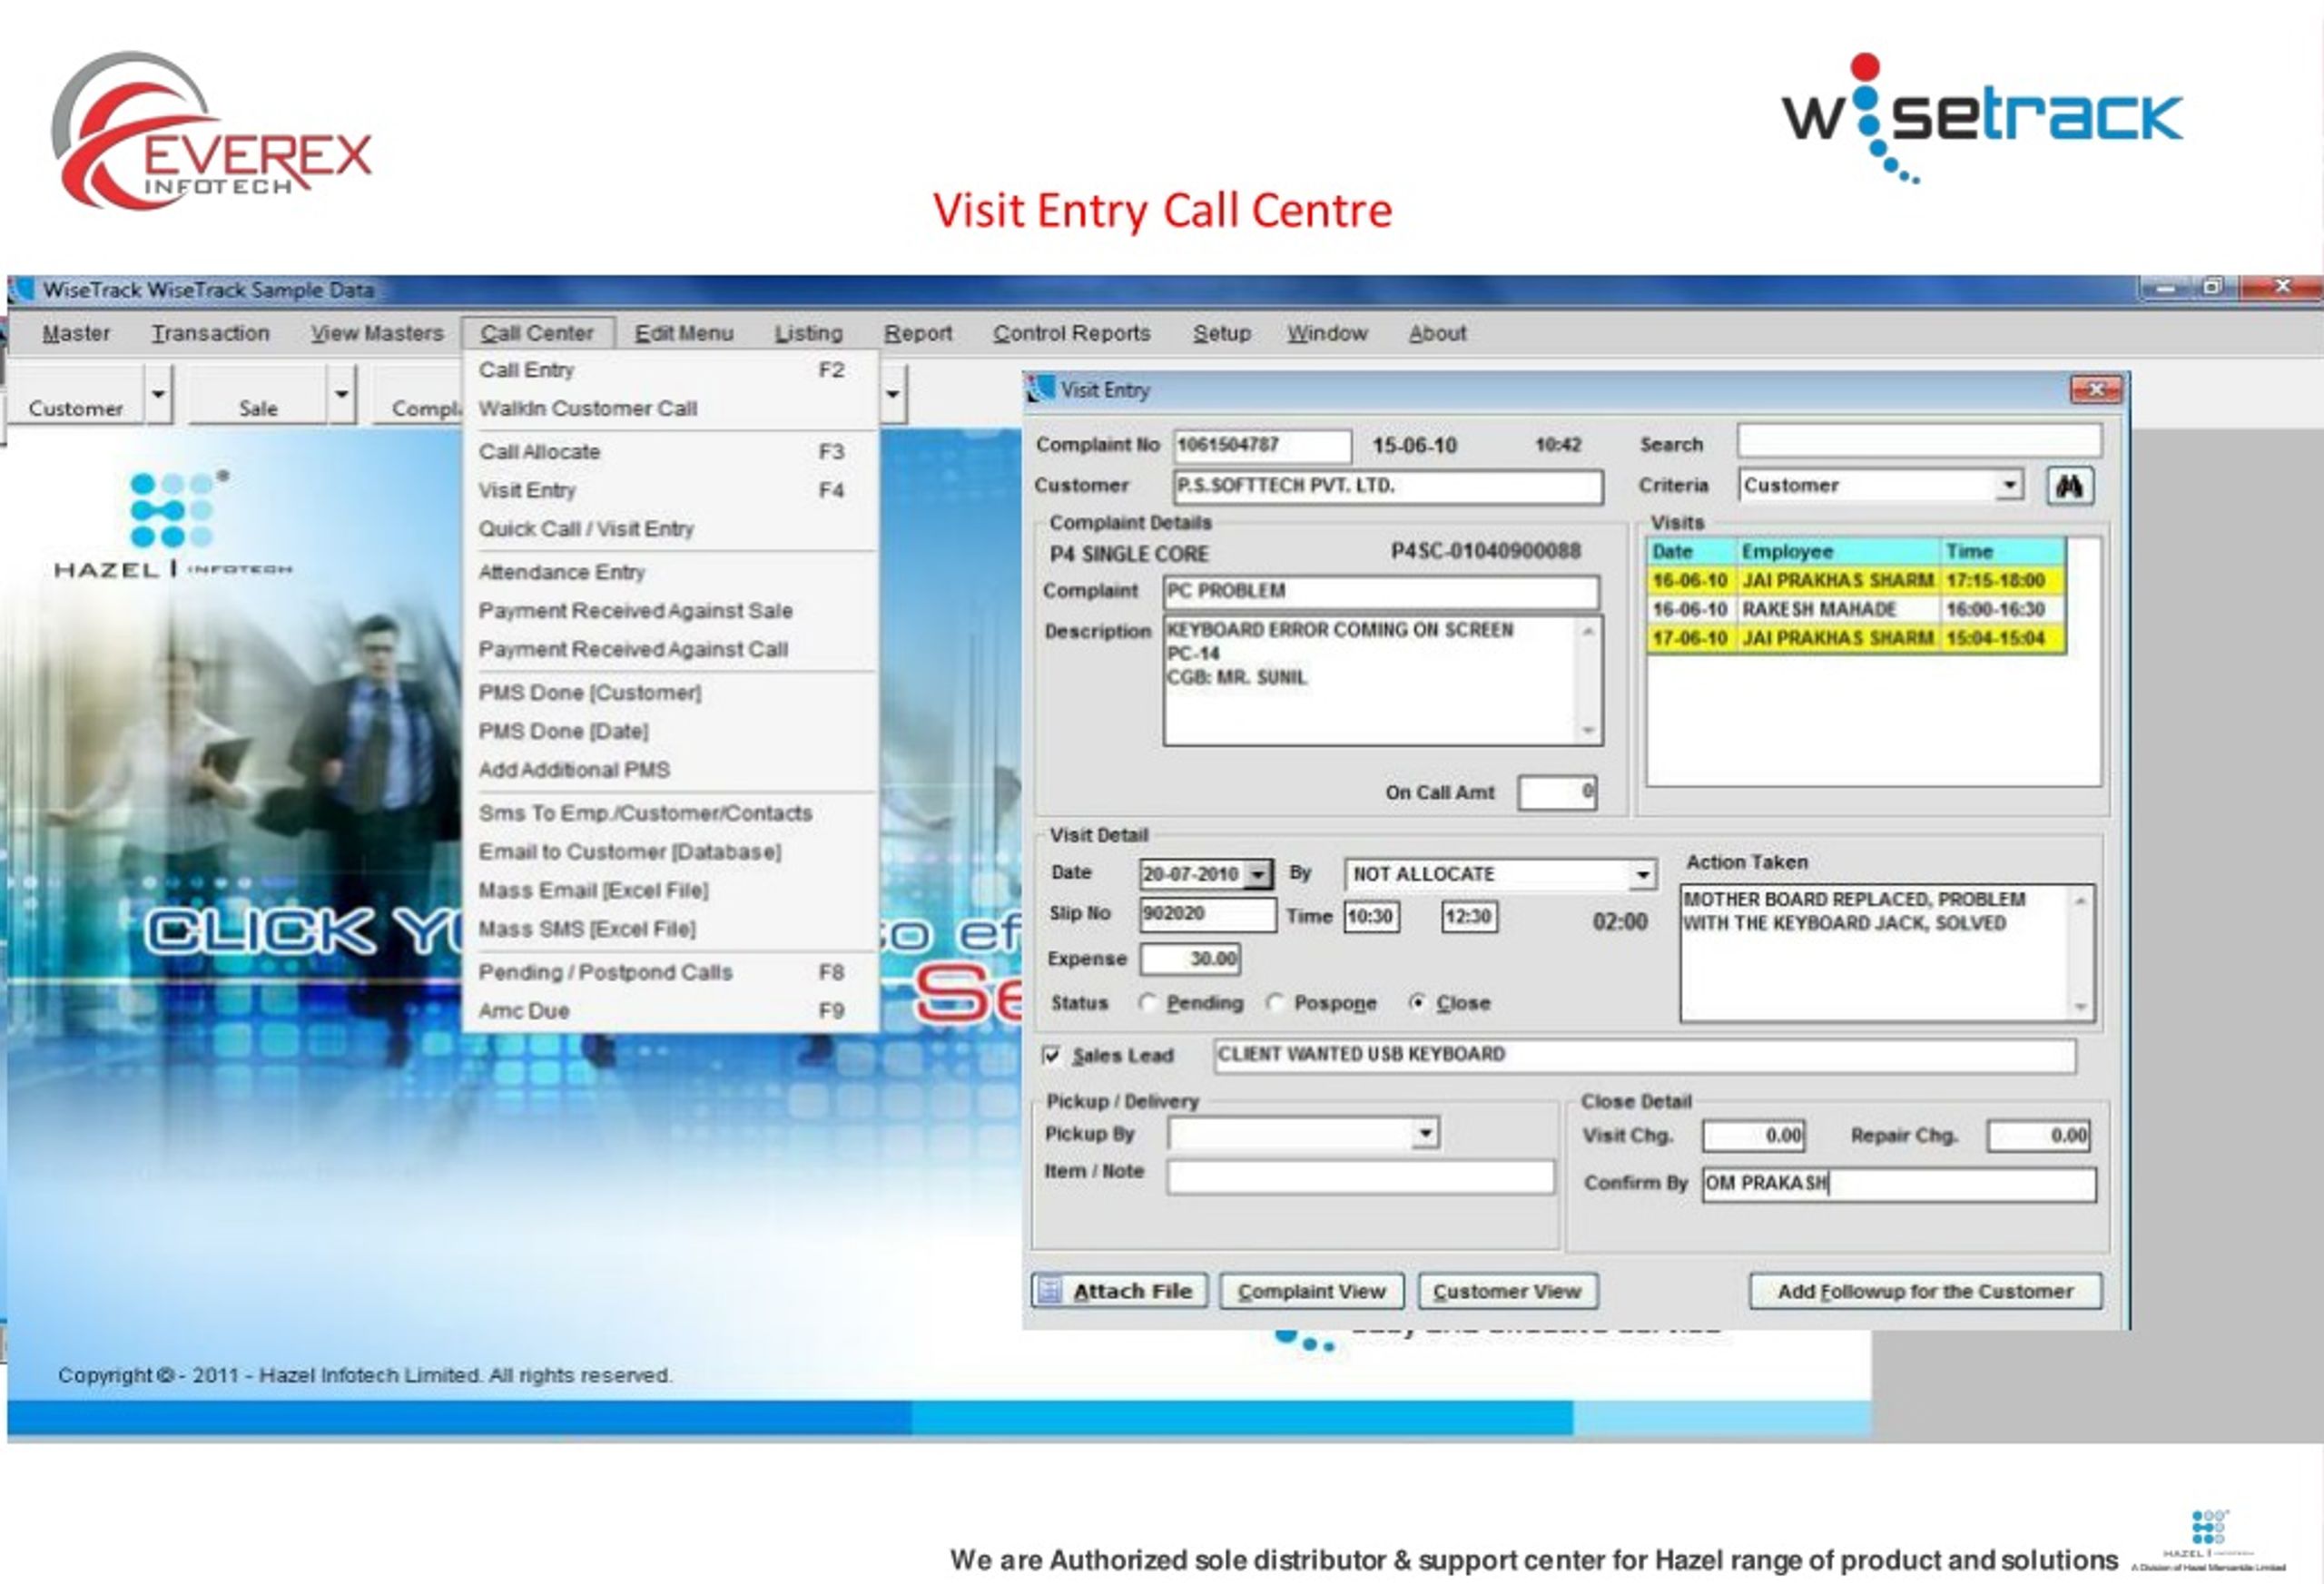Choose Mass Email [Excel File]
The width and height of the screenshot is (2324, 1584).
coord(671,891)
